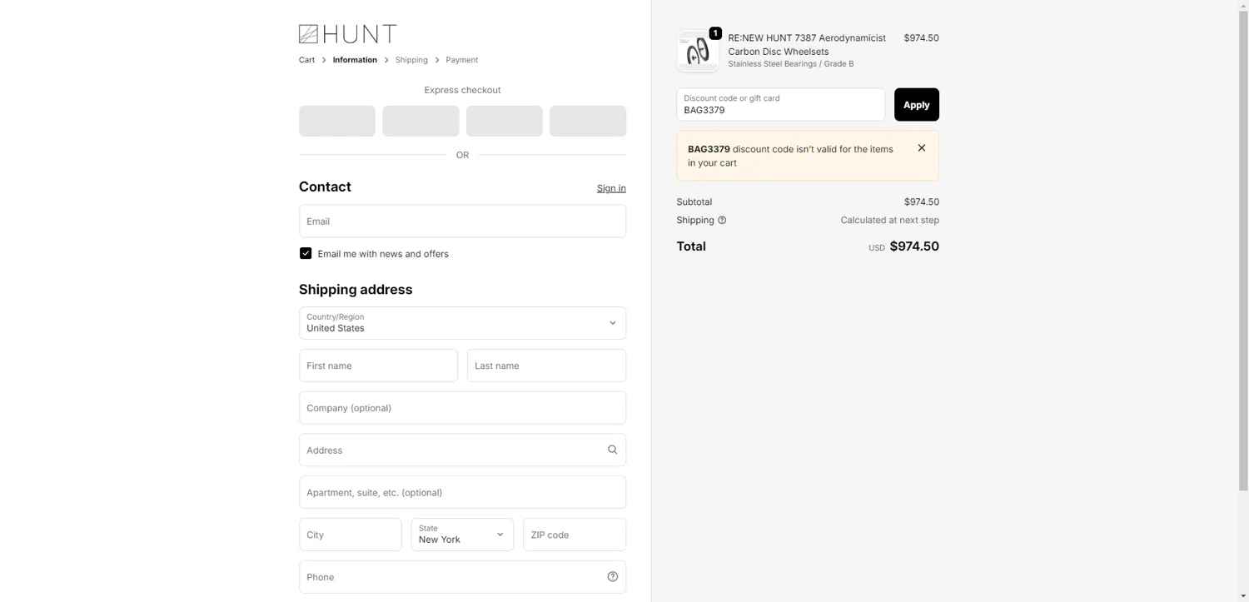
Task: Click the Stainless Steel Bearings / Grade B text
Action: coord(790,64)
